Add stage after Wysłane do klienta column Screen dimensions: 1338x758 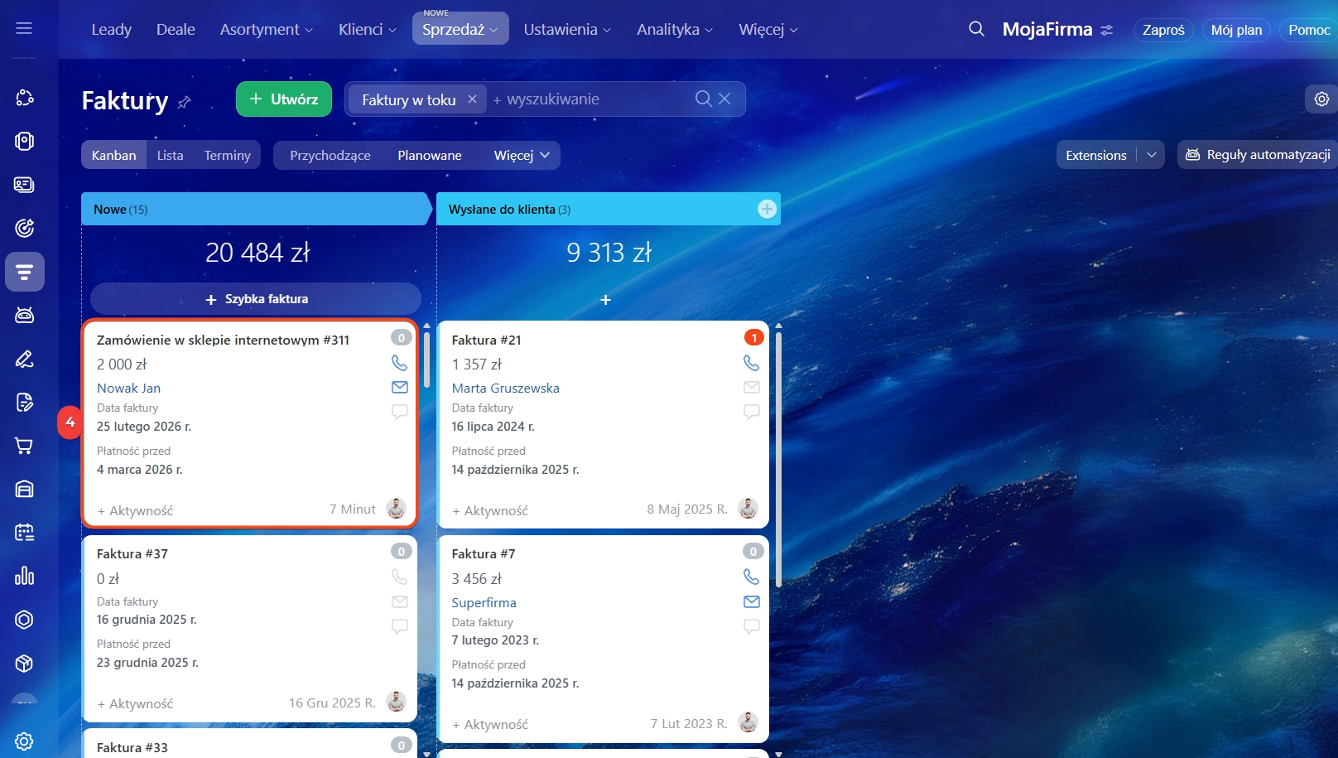point(768,209)
